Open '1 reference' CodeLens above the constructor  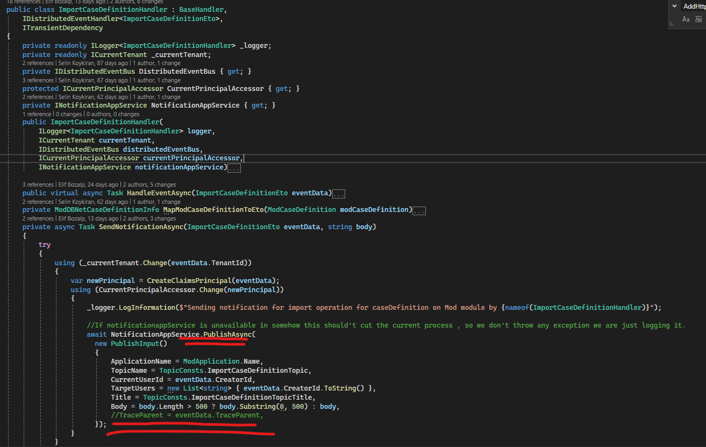click(x=37, y=114)
